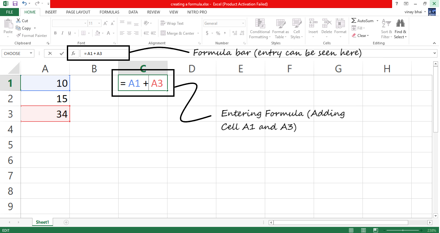Image resolution: width=440 pixels, height=233 pixels.
Task: Click the Save icon in quick access toolbar
Action: [15, 4]
